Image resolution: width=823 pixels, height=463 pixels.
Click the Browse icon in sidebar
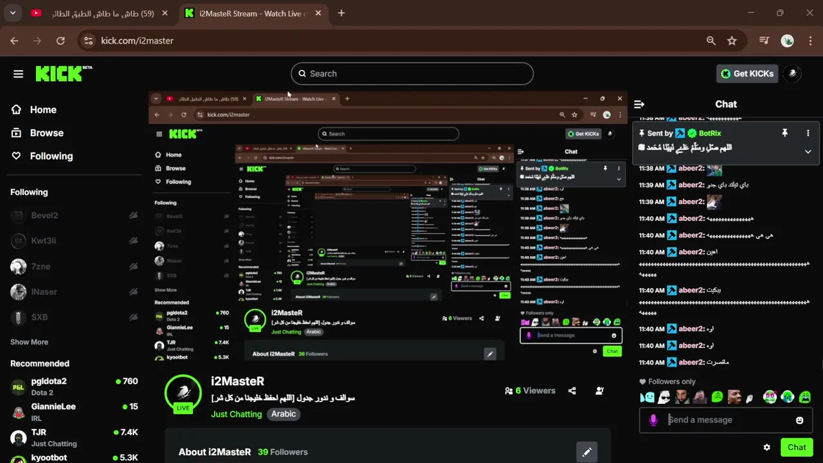[x=17, y=133]
